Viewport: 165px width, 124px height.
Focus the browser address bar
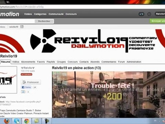click(82, 7)
